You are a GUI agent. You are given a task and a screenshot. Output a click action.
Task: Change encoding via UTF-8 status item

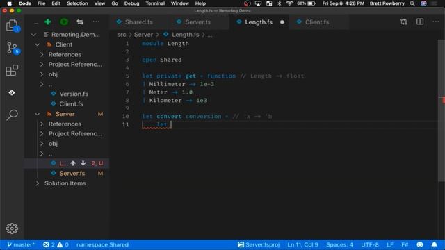370,244
